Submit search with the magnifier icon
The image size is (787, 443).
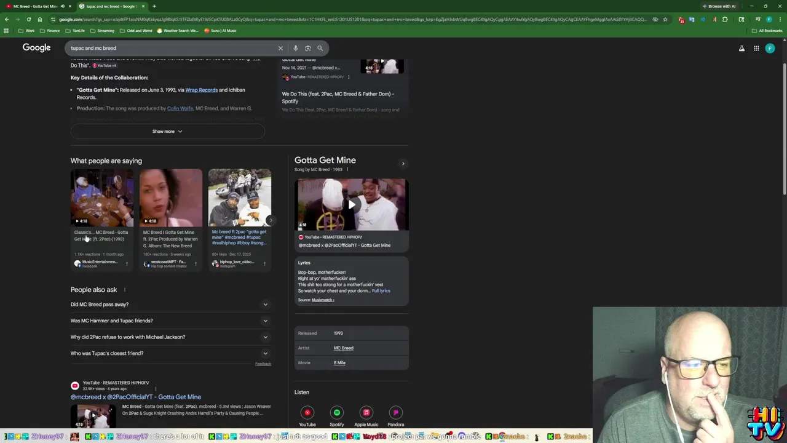pyautogui.click(x=320, y=48)
